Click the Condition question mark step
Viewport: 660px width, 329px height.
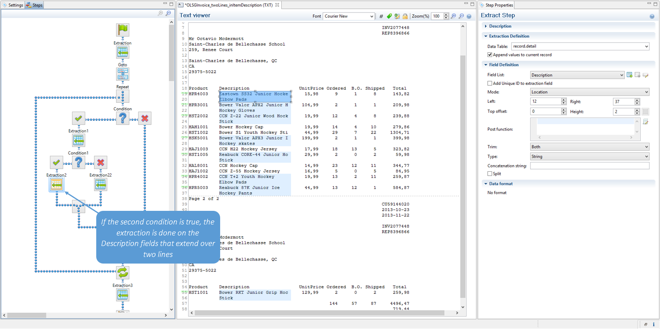click(123, 118)
